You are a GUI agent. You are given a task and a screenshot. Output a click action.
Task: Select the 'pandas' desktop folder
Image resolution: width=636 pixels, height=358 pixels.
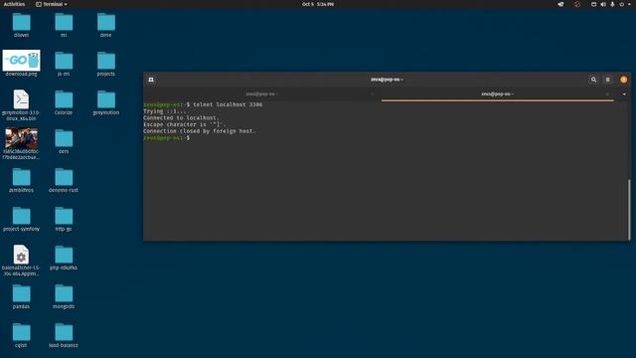(x=21, y=296)
